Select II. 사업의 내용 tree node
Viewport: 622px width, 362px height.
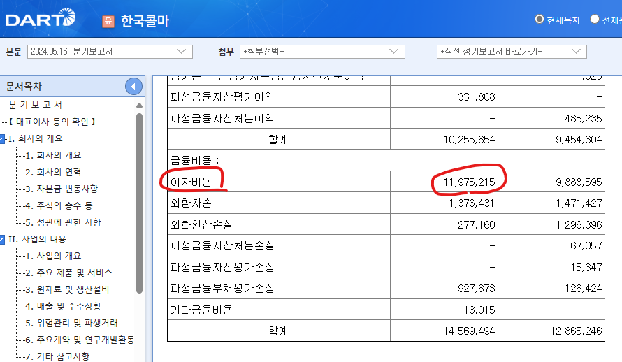[x=37, y=239]
